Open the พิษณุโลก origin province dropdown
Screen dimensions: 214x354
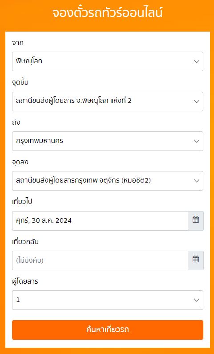[x=108, y=61]
